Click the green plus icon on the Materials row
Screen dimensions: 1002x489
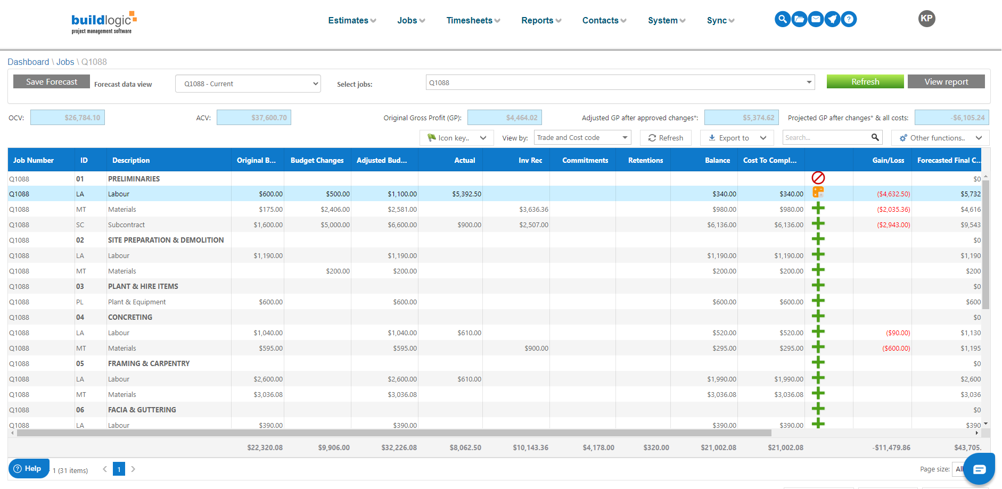[819, 208]
